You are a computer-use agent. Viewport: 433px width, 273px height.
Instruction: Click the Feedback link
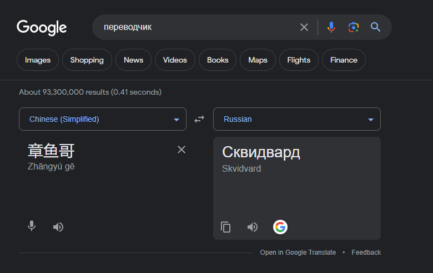tap(366, 253)
